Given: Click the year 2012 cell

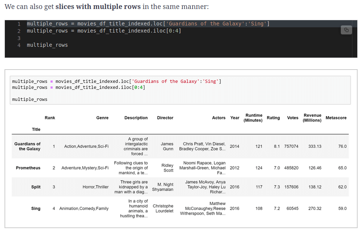Looking at the screenshot, I should (235, 168).
